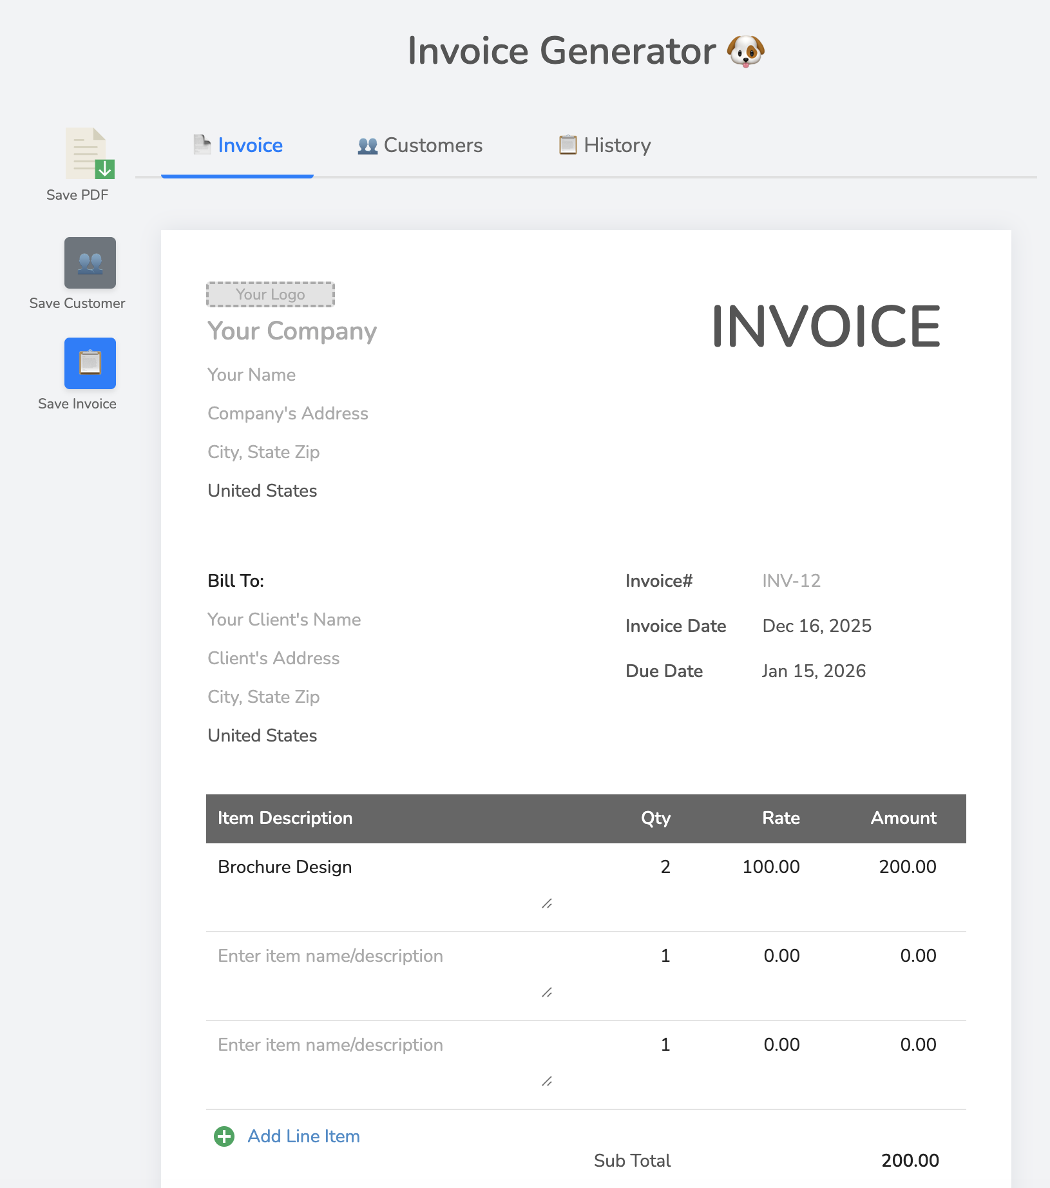Select the invoice document icon beside Invoice tab
The height and width of the screenshot is (1188, 1050).
202,145
